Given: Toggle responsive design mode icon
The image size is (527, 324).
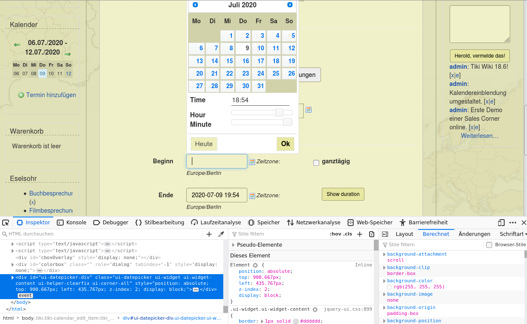Looking at the screenshot, I should coord(501,223).
